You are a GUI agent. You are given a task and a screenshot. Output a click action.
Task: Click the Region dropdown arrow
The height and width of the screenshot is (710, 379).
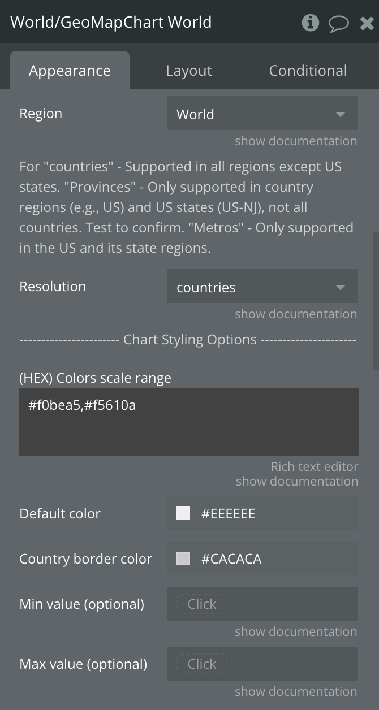point(341,114)
